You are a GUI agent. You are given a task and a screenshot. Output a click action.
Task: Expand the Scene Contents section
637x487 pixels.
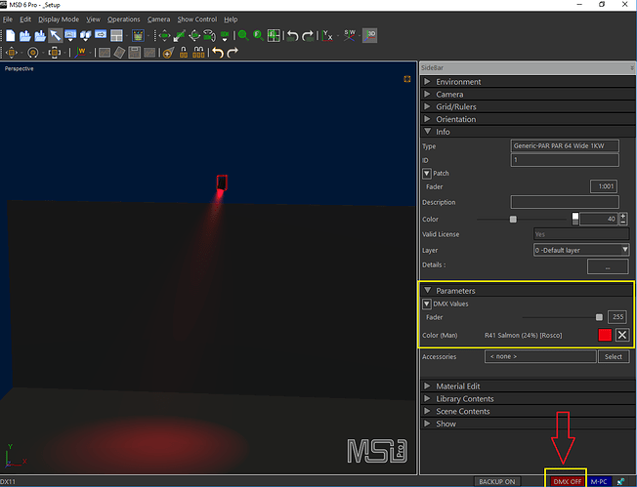[427, 411]
